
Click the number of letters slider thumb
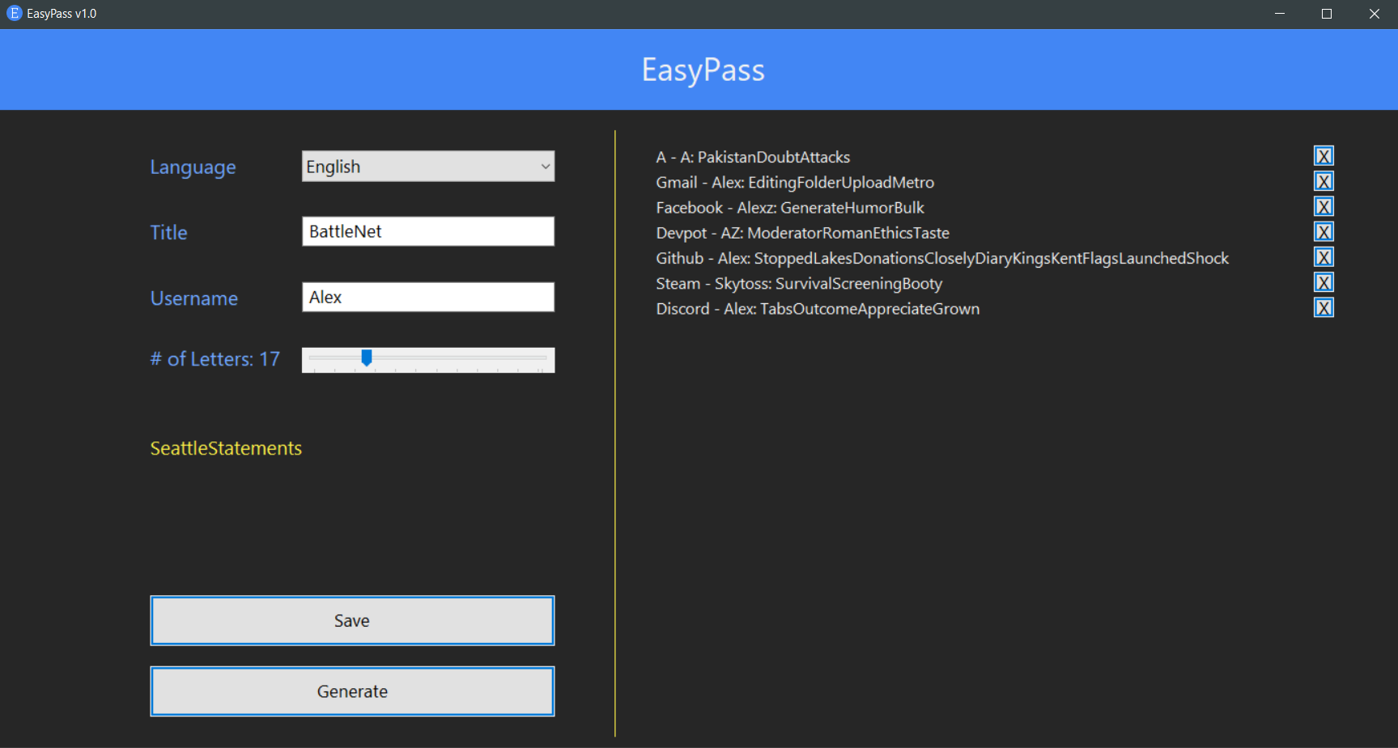click(367, 357)
